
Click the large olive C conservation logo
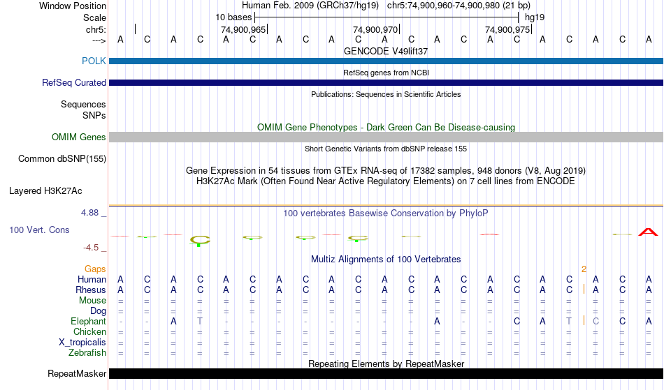coord(200,240)
